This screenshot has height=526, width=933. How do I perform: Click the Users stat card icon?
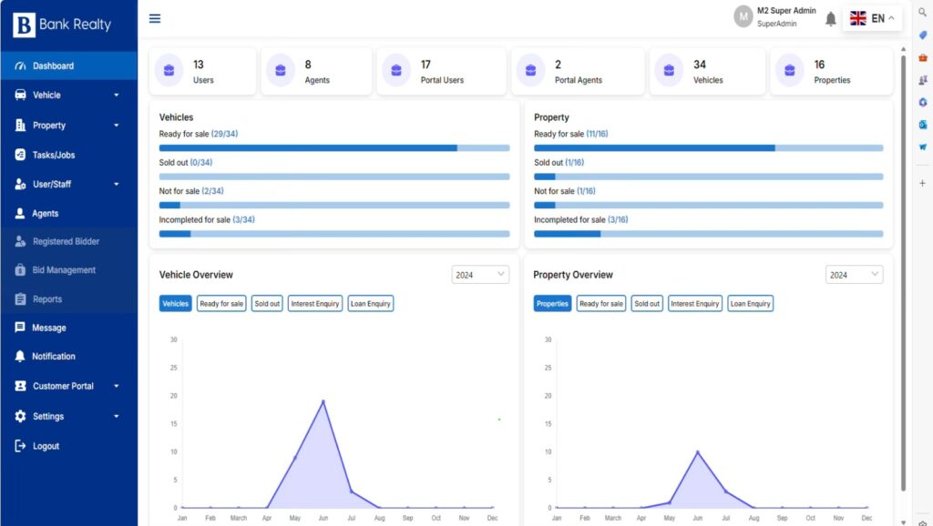point(169,71)
